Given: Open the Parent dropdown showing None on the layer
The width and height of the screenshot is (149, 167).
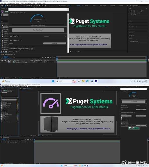Looking at the screenshot, I should pos(49,62).
